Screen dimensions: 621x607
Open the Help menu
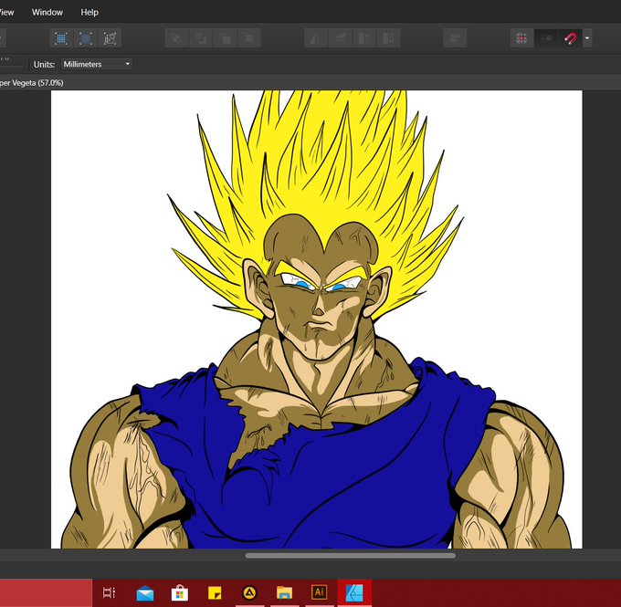[x=89, y=12]
